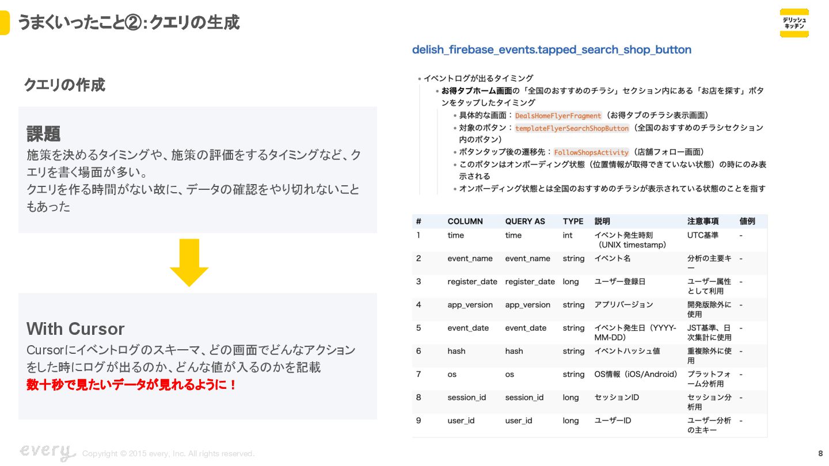Click the slide page number 8

820,453
